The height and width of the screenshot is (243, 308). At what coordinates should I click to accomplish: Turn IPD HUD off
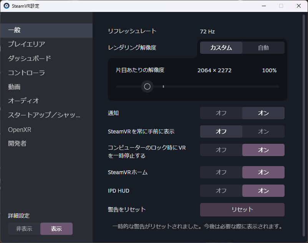(x=221, y=191)
